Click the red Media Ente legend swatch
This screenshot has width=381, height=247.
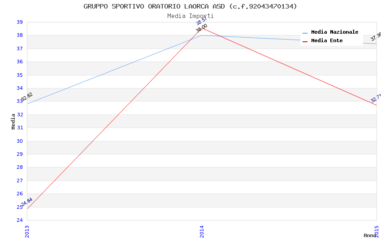305,42
